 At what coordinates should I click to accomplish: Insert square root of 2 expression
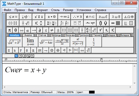88,50
